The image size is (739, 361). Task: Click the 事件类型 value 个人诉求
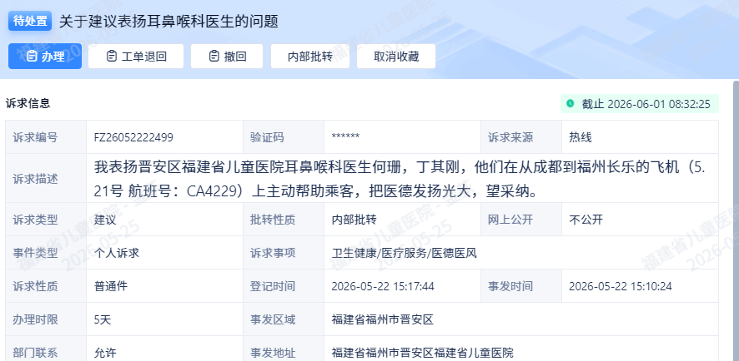[117, 253]
